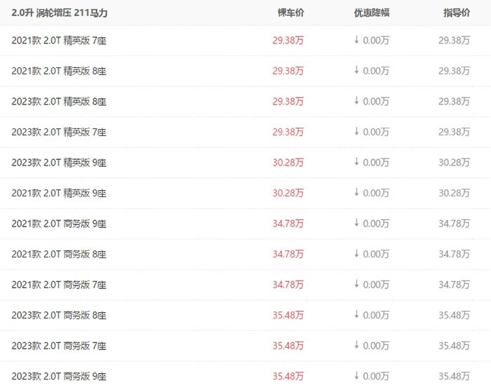Open 2023款 2.0T 精英版 8座 model
This screenshot has height=390, width=491.
pyautogui.click(x=59, y=102)
